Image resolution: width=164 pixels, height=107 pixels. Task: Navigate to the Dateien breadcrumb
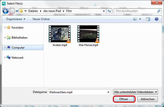tap(33, 11)
